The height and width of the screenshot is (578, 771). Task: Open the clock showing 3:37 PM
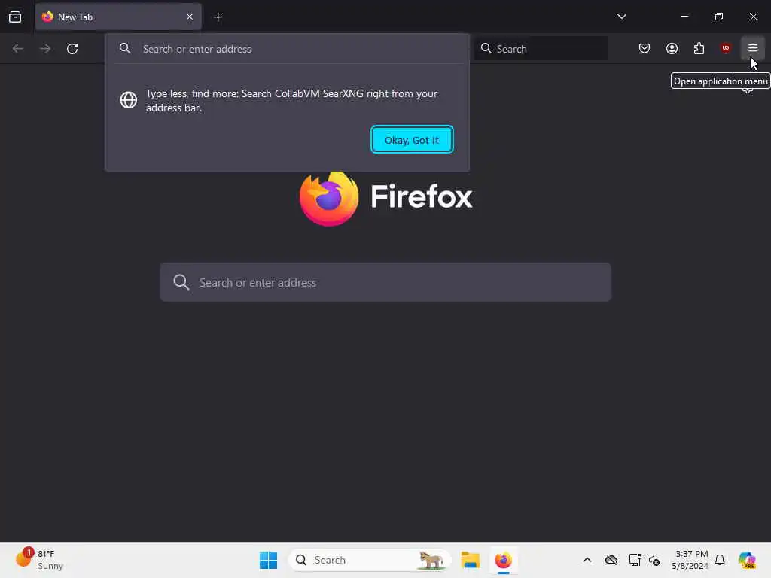click(x=690, y=560)
